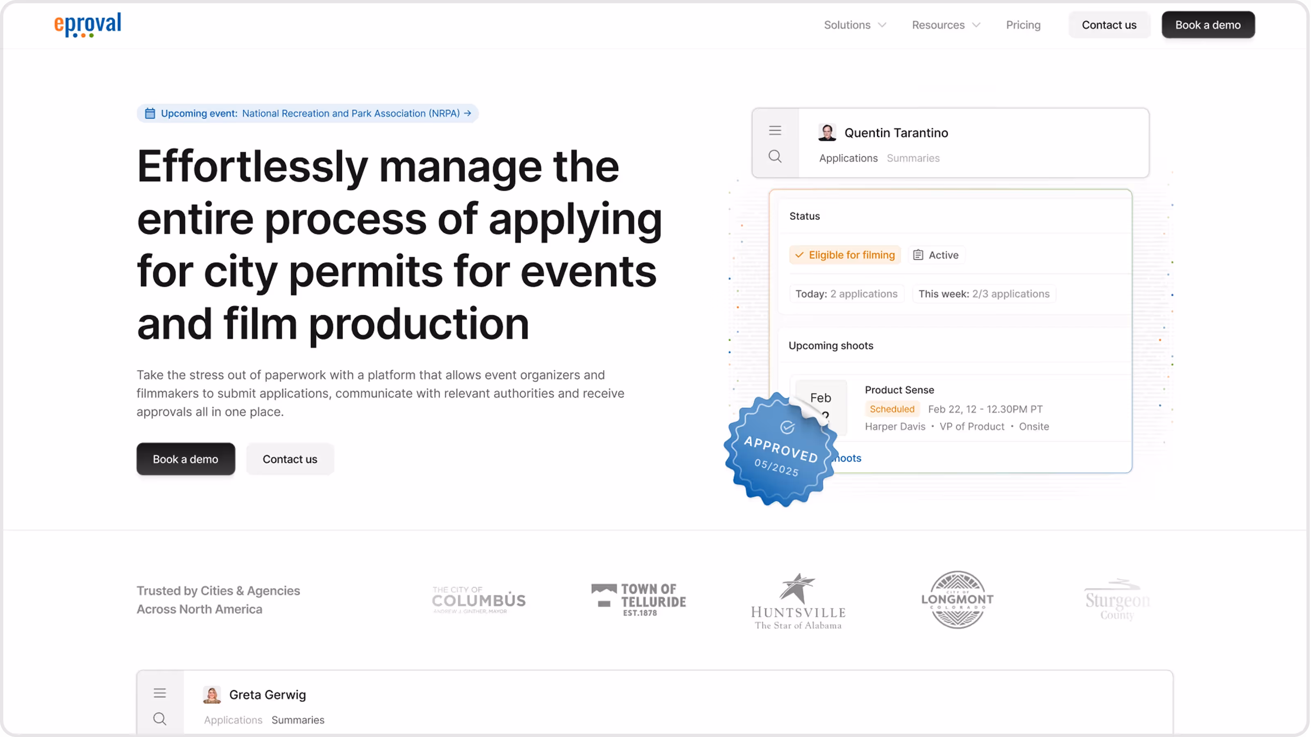The height and width of the screenshot is (737, 1311).
Task: Click Greta Gerwig's avatar photo
Action: (212, 695)
